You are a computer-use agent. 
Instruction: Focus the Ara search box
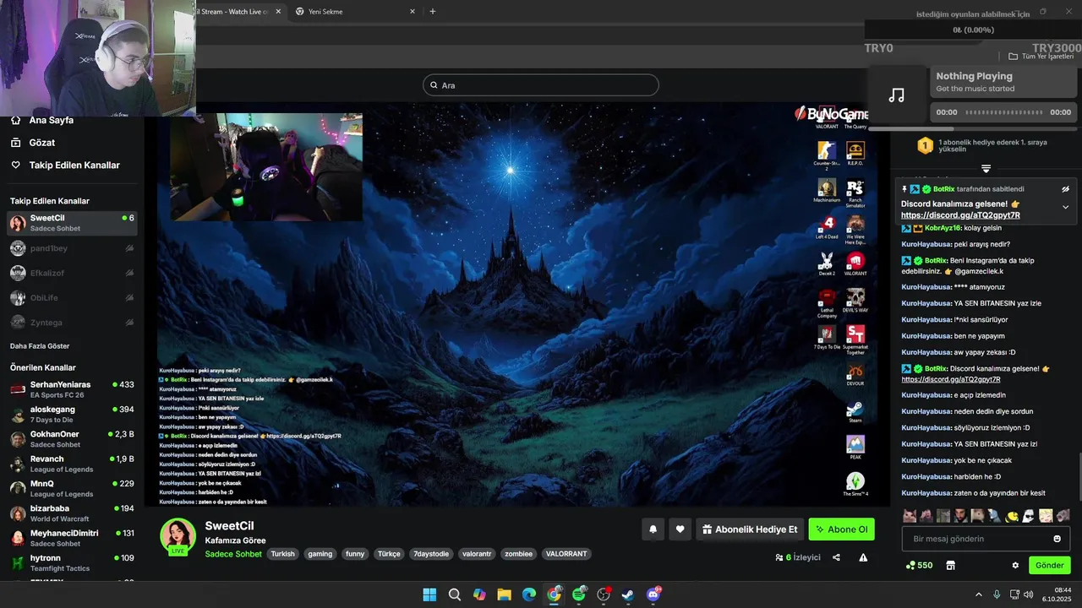coord(541,85)
